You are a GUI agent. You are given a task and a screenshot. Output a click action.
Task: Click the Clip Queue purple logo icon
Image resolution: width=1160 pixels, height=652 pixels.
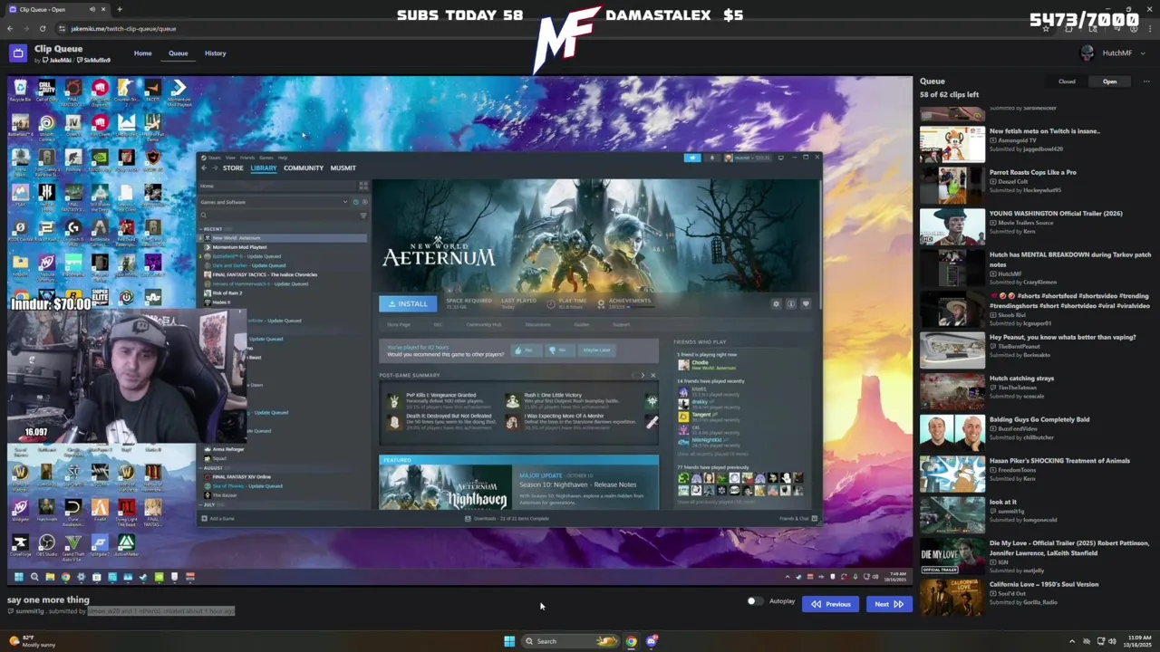coord(17,53)
